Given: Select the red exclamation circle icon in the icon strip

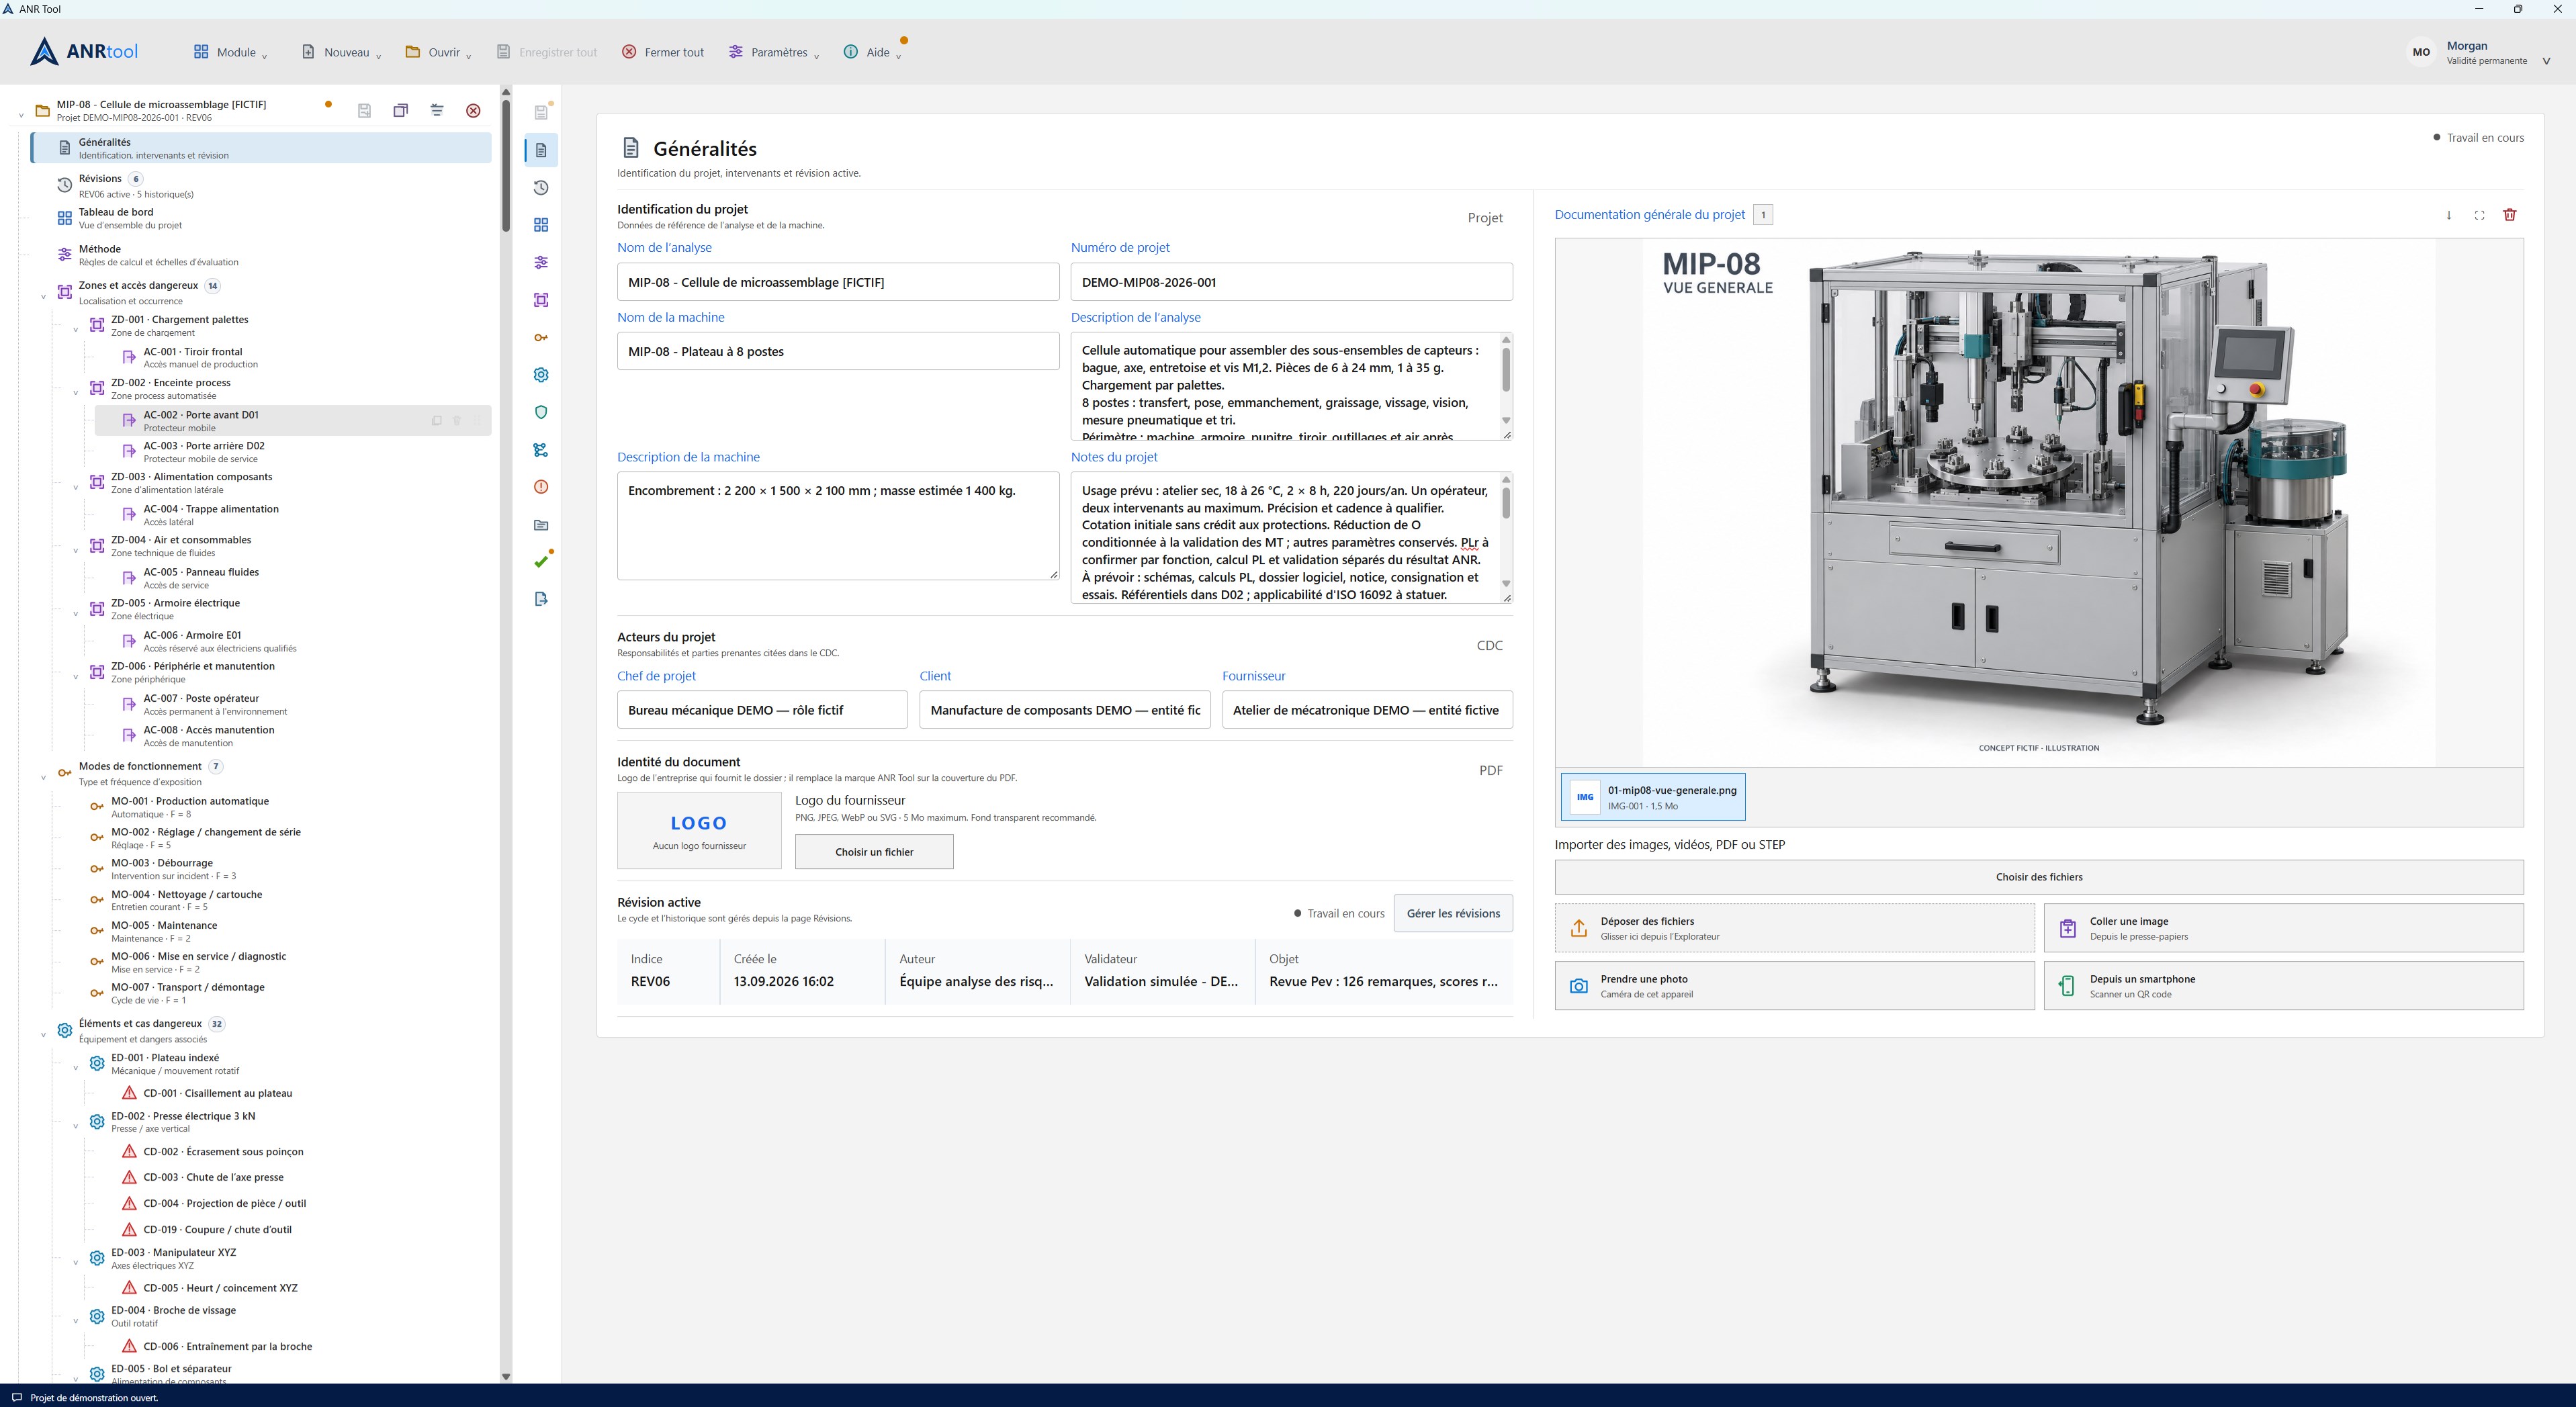Looking at the screenshot, I should click(x=541, y=487).
